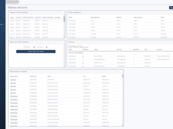
Task: Click the Export du chiffre d'affaire panel title
Action: (x=19, y=42)
